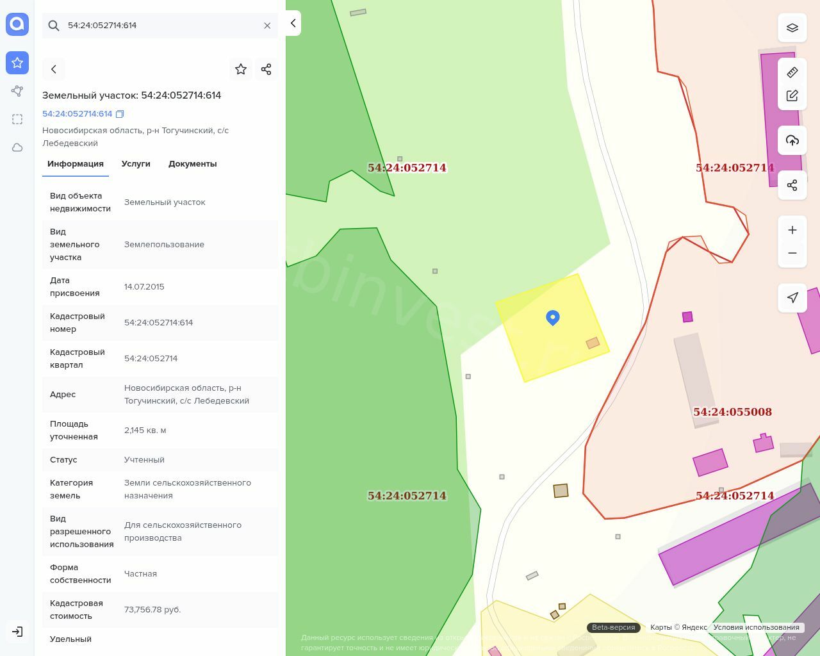Collapse the information side panel
Screen dimensions: 820x656
click(x=293, y=23)
